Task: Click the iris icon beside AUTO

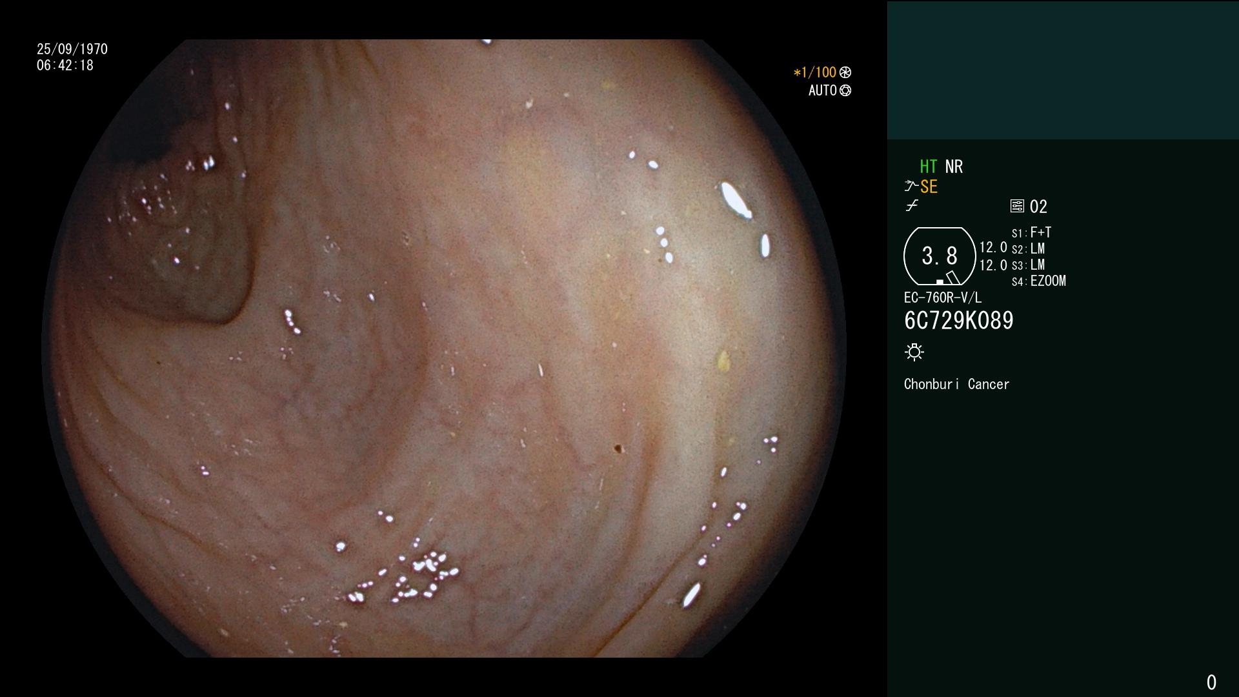Action: (x=845, y=90)
